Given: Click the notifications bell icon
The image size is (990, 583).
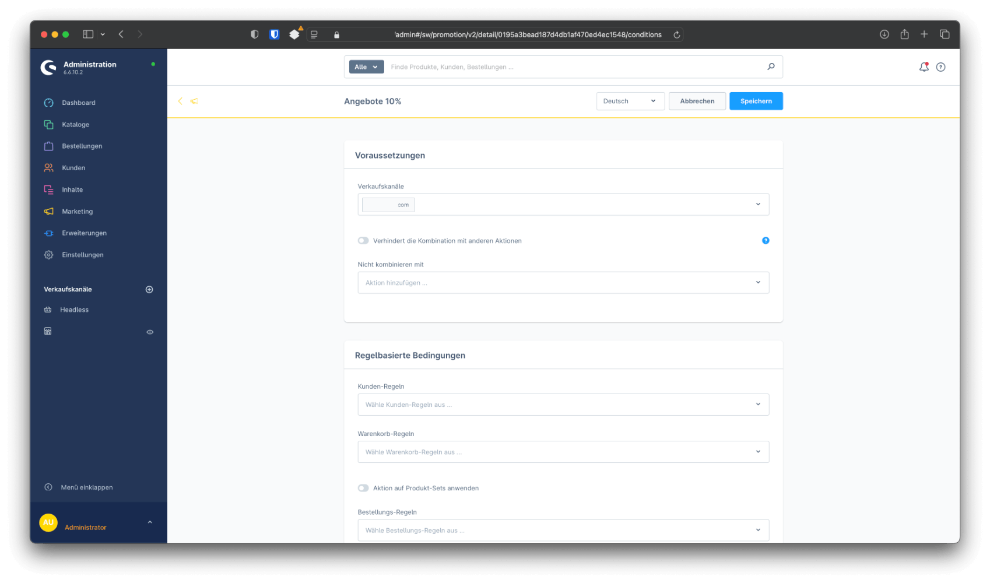Looking at the screenshot, I should coord(924,67).
